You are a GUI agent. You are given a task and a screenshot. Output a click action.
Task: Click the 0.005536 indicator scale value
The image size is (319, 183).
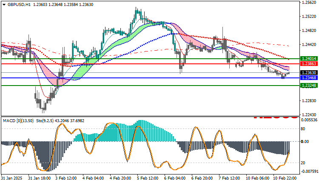pyautogui.click(x=309, y=120)
